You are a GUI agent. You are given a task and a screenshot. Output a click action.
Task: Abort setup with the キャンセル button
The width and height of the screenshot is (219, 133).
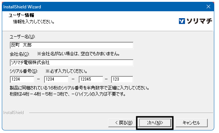point(191,123)
